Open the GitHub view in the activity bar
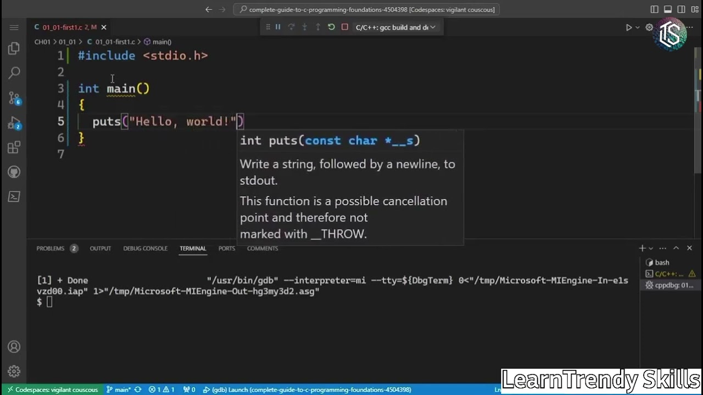Viewport: 703px width, 395px height. 14,172
